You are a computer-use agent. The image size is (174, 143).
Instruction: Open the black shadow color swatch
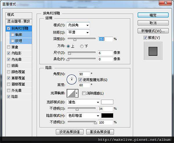(x=107, y=115)
